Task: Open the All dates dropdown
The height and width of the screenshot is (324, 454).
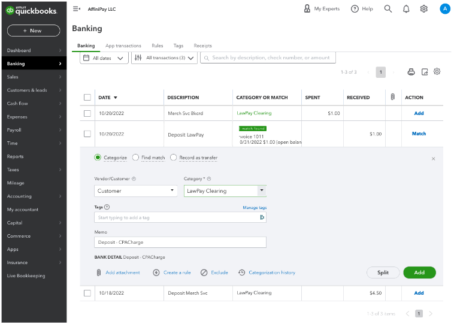Action: [x=104, y=57]
